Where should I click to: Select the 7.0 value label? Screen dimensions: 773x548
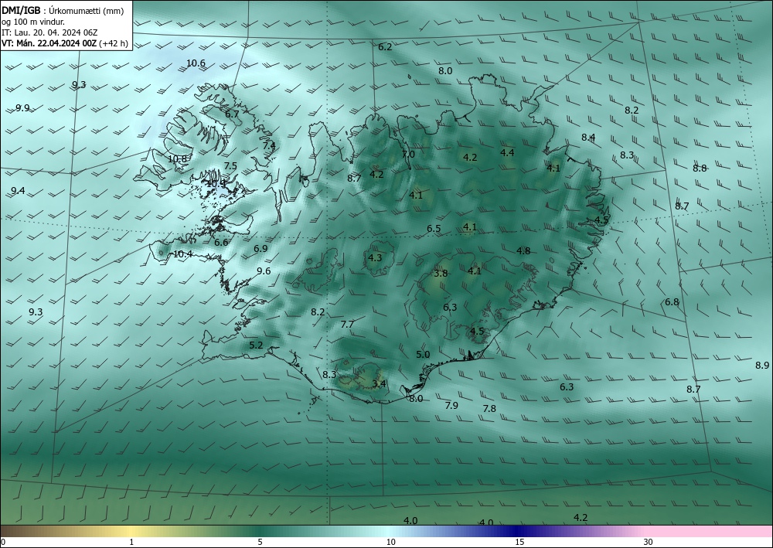(408, 155)
